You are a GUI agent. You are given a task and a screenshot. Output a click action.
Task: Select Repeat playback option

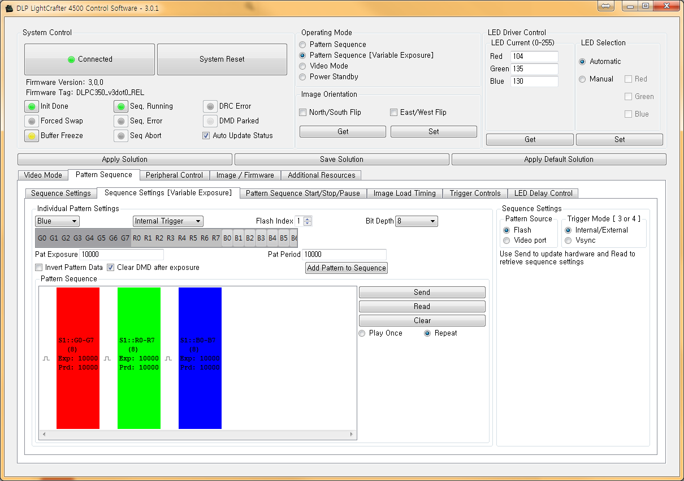click(x=427, y=333)
